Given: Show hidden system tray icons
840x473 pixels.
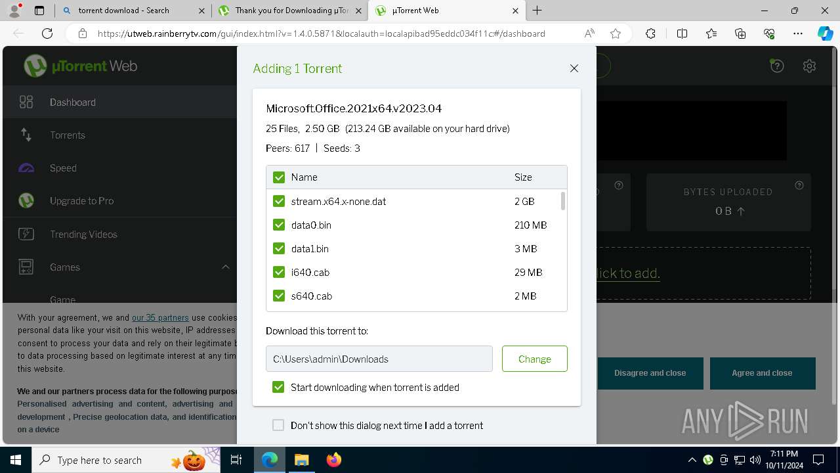Looking at the screenshot, I should tap(692, 460).
